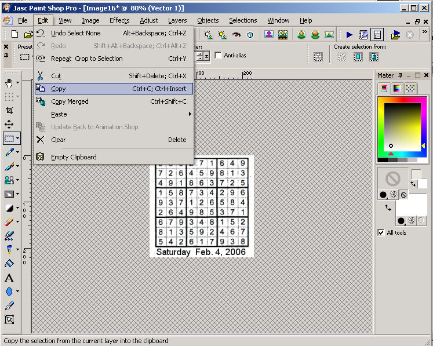The width and height of the screenshot is (433, 346).
Task: Expand the Selection tool flyout arrow
Action: pyautogui.click(x=18, y=139)
